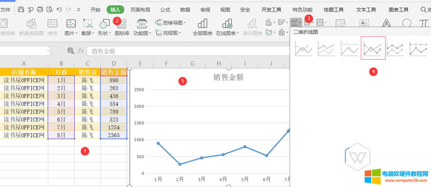Choose the first 2D line chart thumbnail
431x187 pixels.
[x=303, y=48]
